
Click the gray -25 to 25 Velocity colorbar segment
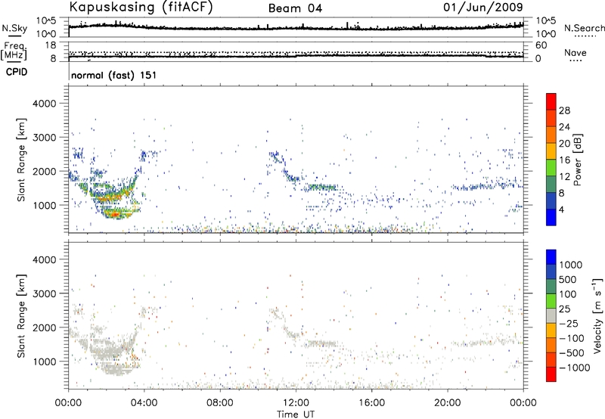pyautogui.click(x=551, y=315)
